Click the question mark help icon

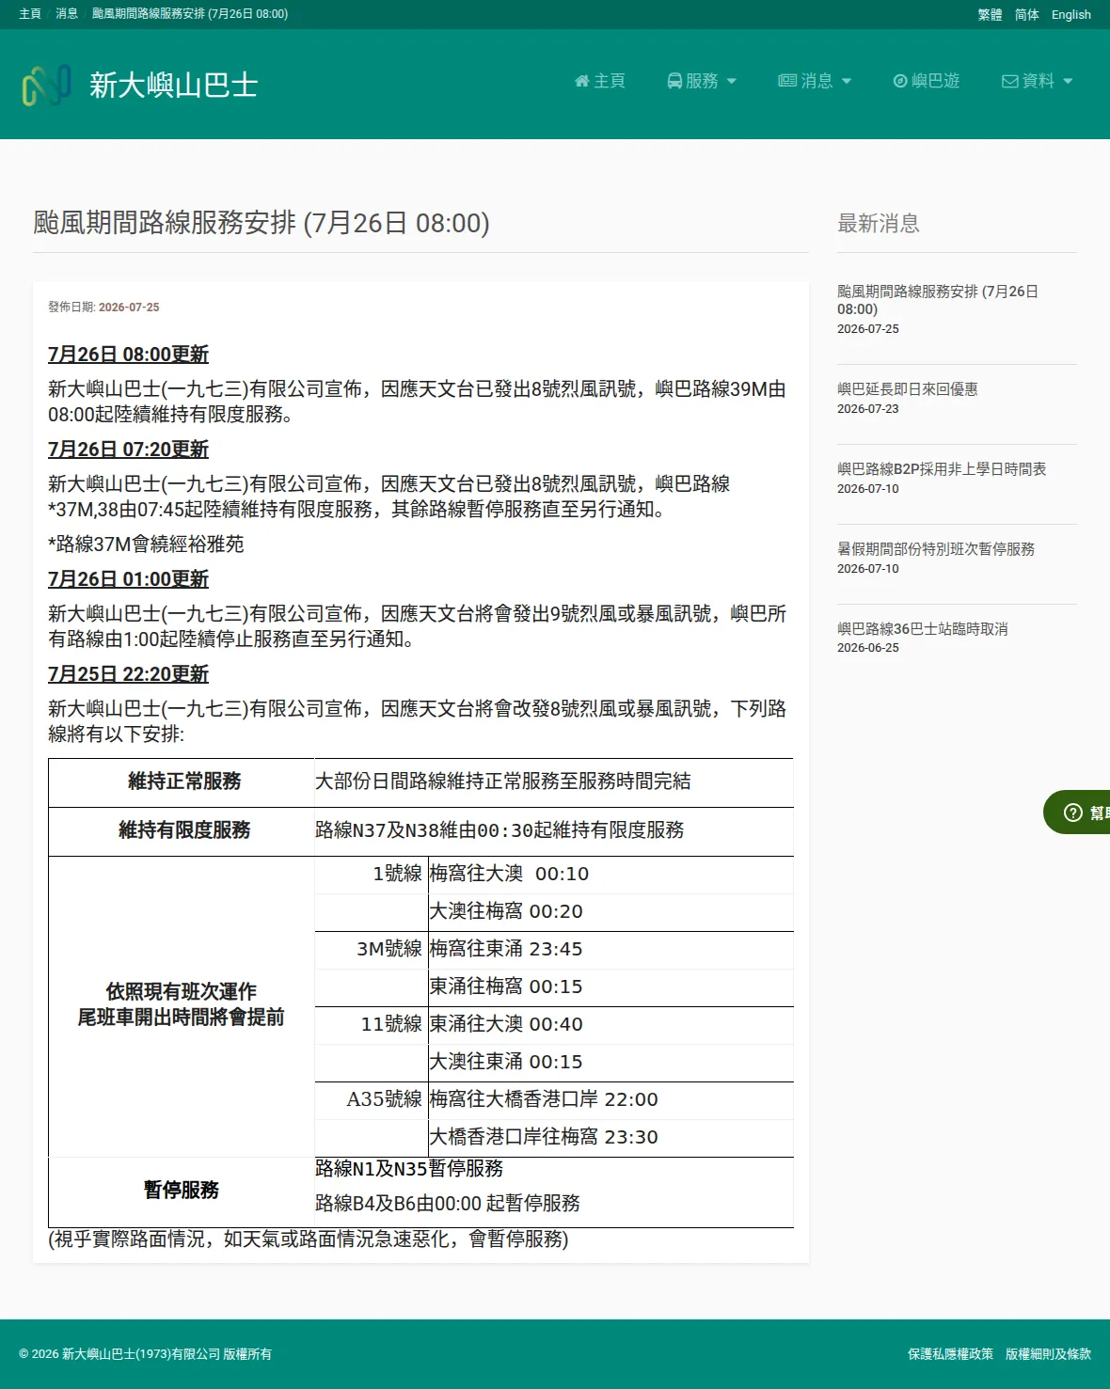pos(1072,813)
